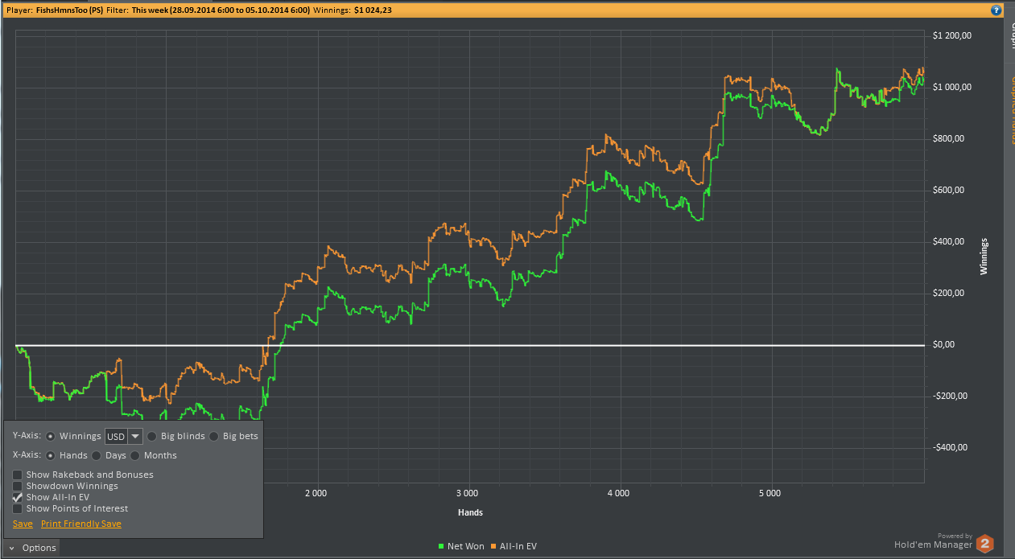Select Hands X-axis radio button

(x=51, y=455)
